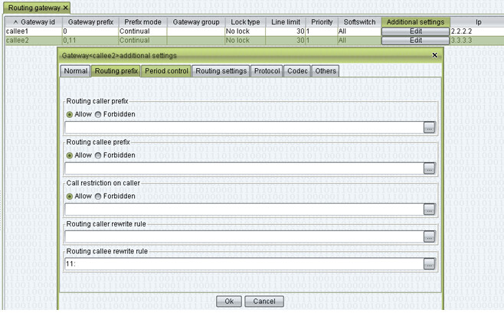The width and height of the screenshot is (504, 313).
Task: Sort by Gateway id column header
Action: [x=34, y=22]
